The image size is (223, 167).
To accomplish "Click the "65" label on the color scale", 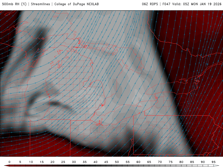I will (x=149, y=162).
